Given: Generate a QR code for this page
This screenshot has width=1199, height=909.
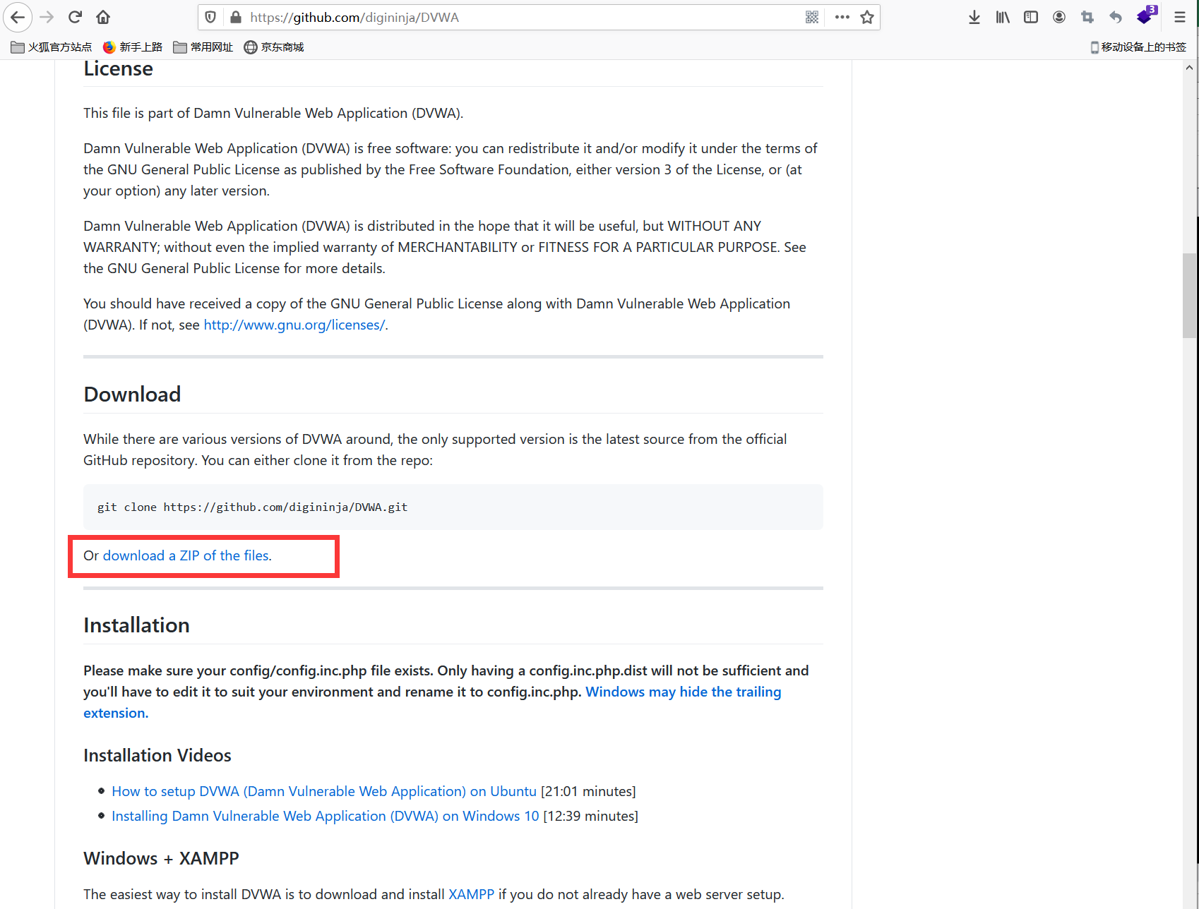Looking at the screenshot, I should click(812, 17).
